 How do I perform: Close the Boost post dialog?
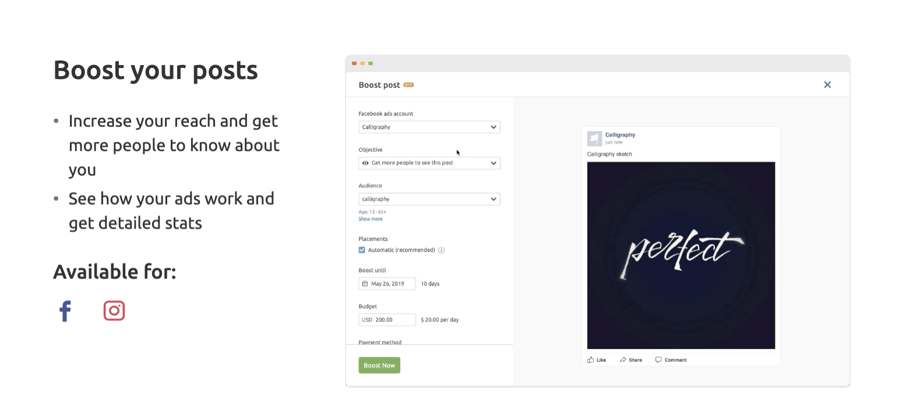(827, 85)
